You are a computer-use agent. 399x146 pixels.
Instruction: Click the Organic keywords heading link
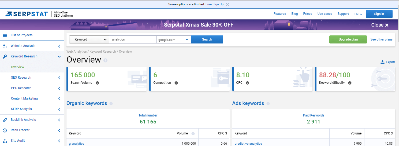tap(87, 103)
